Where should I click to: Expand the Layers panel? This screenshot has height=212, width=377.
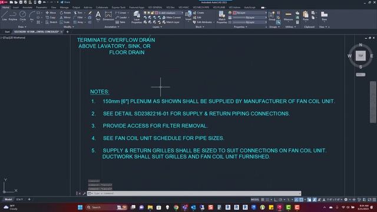(157, 27)
